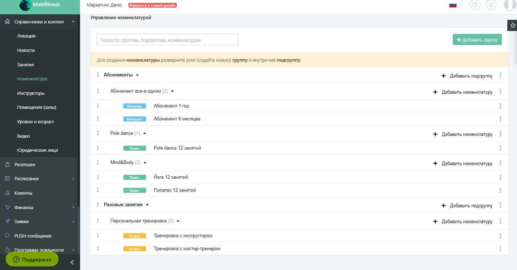The image size is (517, 270).
Task: Collapse the Абонементы group arrow
Action: pyautogui.click(x=137, y=75)
